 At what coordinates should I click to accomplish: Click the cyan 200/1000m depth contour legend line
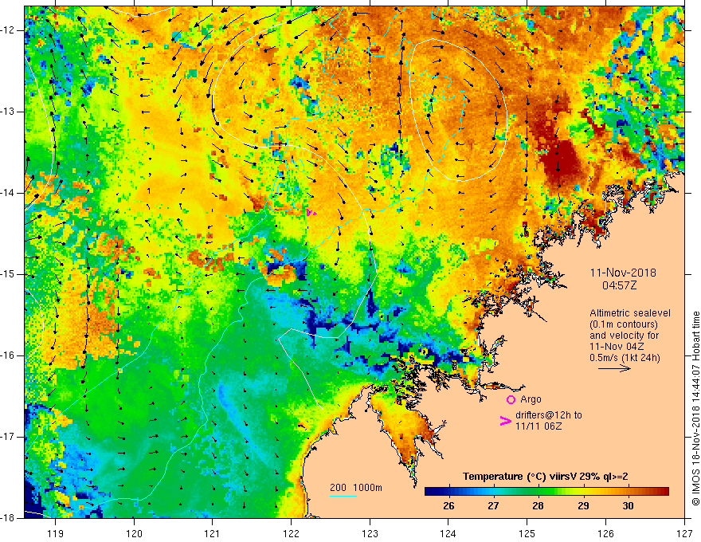(343, 496)
